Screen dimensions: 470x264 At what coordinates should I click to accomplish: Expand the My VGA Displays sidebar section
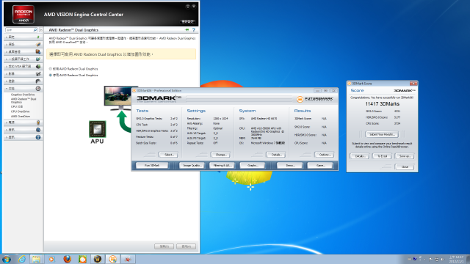(23, 67)
